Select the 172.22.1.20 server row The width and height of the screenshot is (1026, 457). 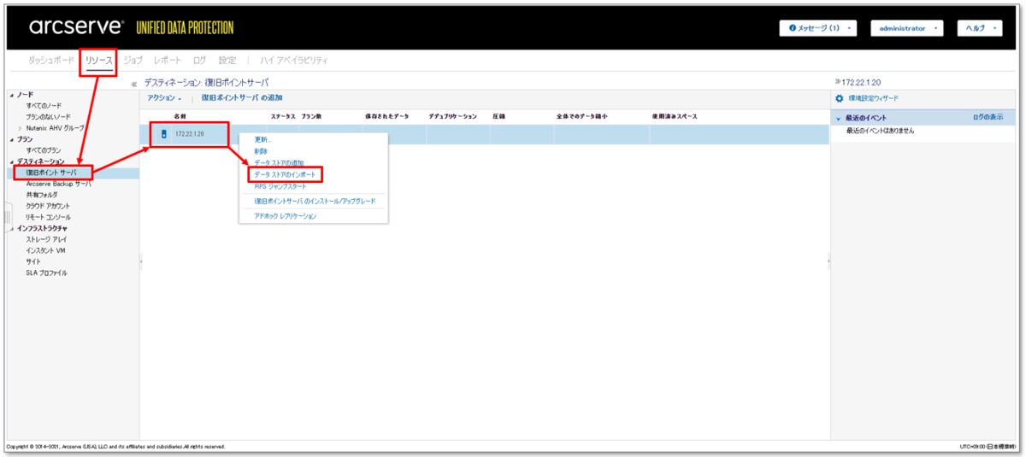pyautogui.click(x=484, y=134)
